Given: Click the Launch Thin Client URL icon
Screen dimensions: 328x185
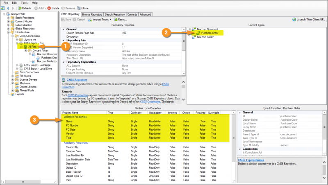Looking at the screenshot, I should tap(294, 19).
